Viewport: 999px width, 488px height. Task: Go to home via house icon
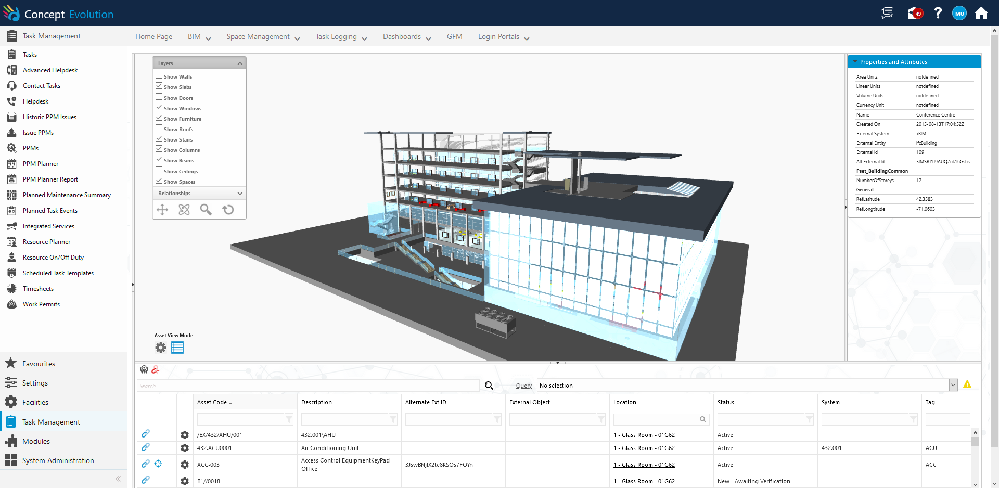tap(981, 13)
